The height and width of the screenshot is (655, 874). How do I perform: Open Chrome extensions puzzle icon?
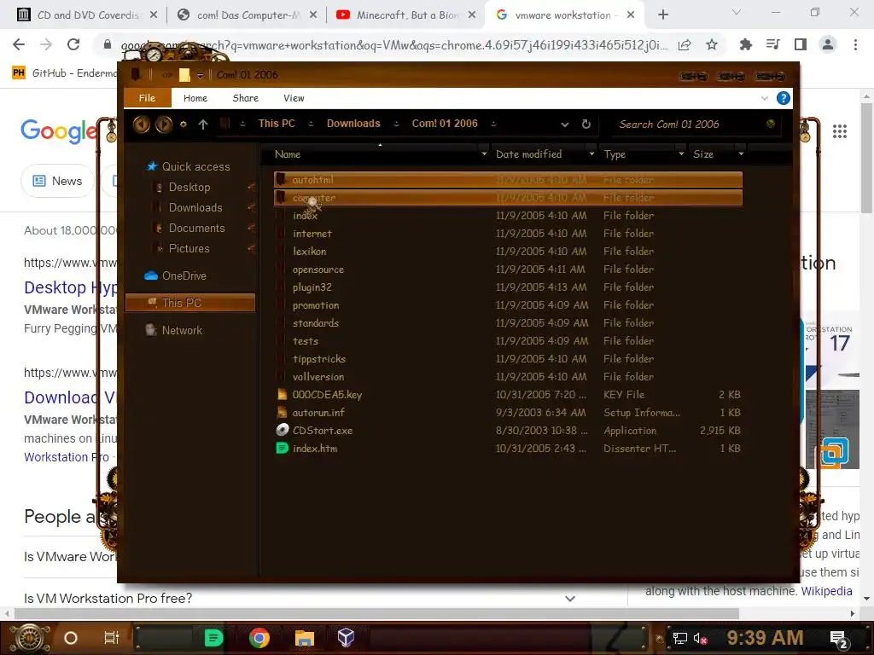745,44
